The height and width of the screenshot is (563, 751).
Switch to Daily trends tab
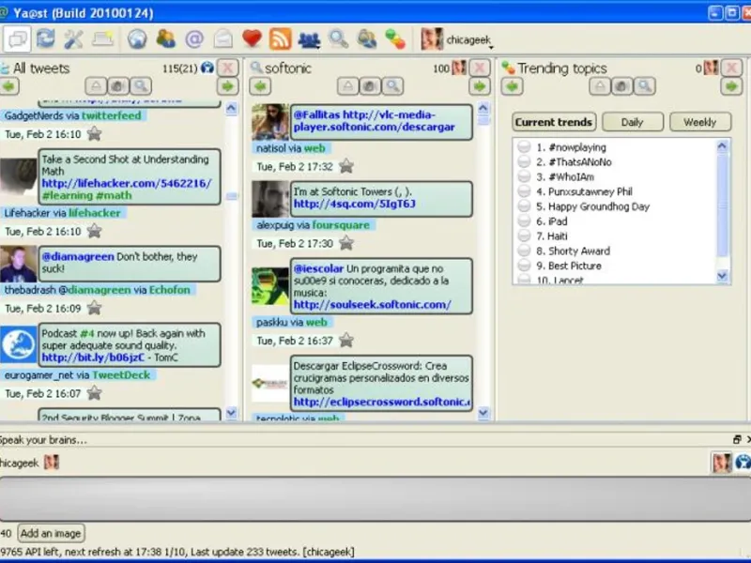click(633, 122)
